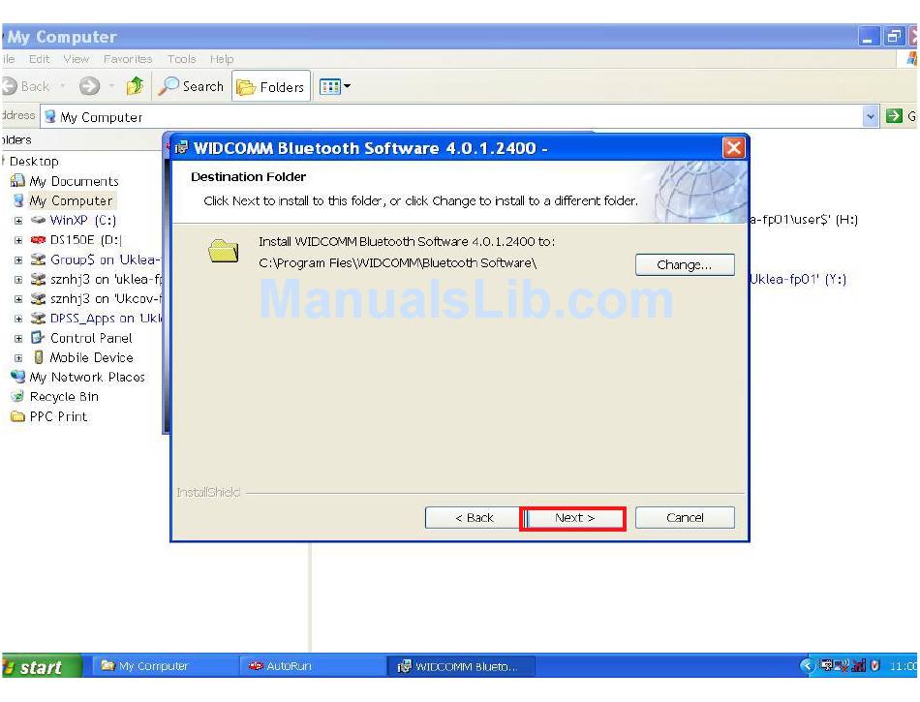The width and height of the screenshot is (920, 702).
Task: Expand sznhj3 on 'uklea-fp' node
Action: pos(18,280)
